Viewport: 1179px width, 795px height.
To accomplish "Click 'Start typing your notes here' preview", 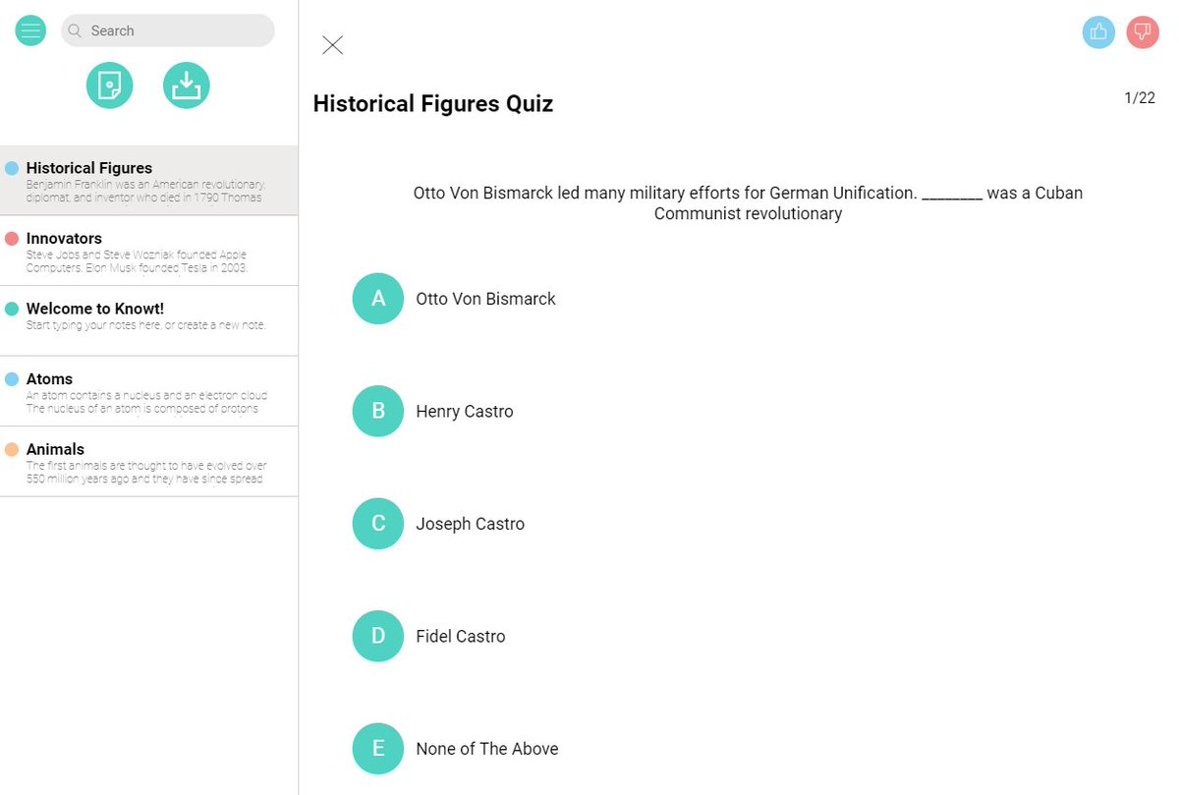I will [x=145, y=325].
